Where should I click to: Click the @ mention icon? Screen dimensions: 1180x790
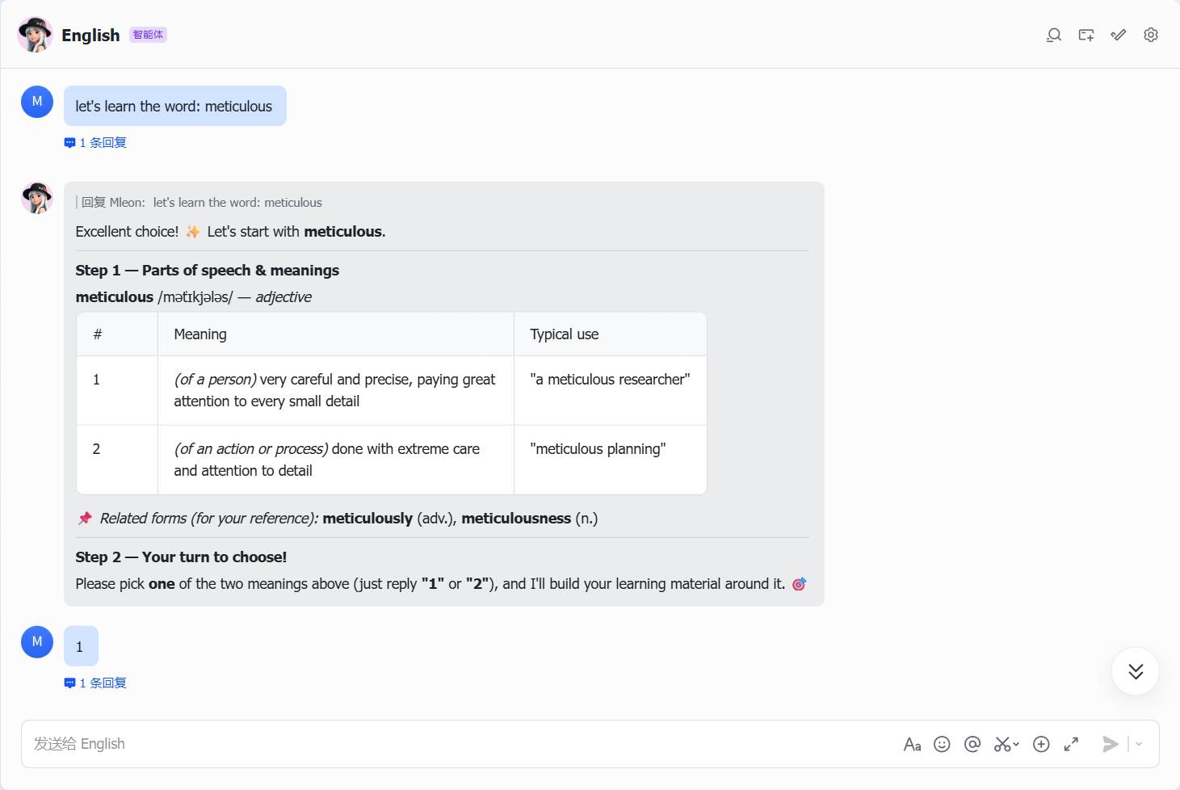(x=972, y=744)
